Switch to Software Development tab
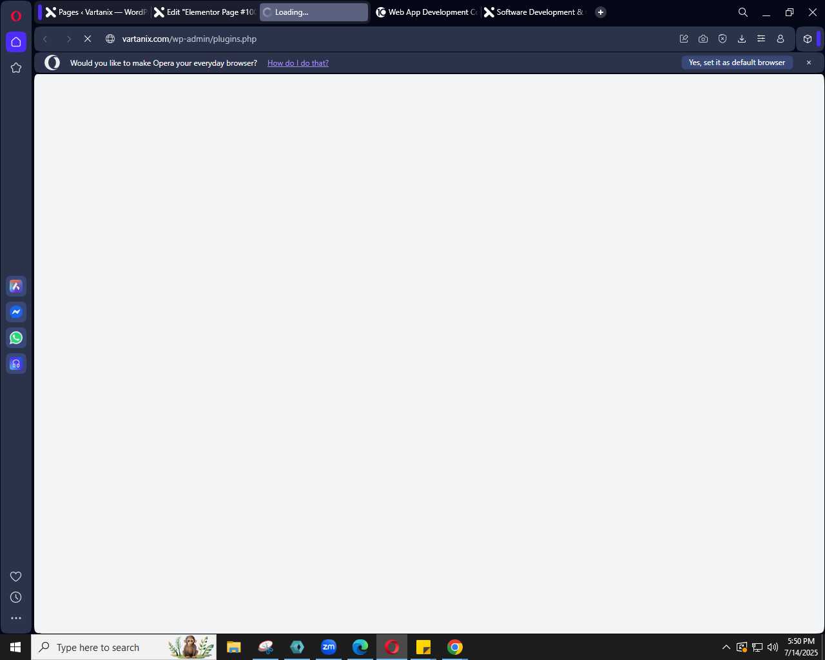 [x=535, y=12]
